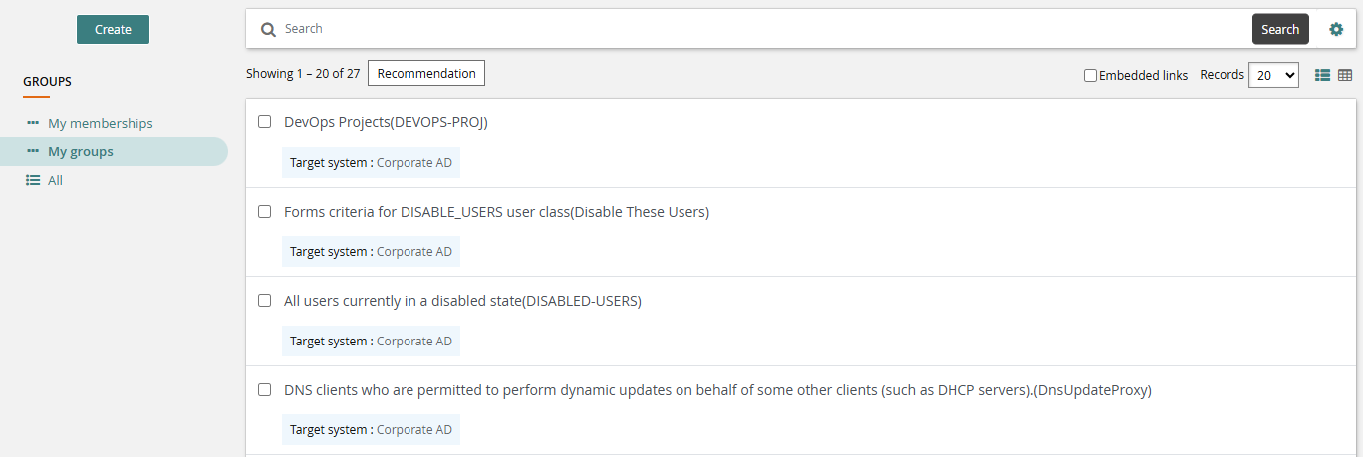Click the Recommendation button
1363x457 pixels.
(426, 73)
